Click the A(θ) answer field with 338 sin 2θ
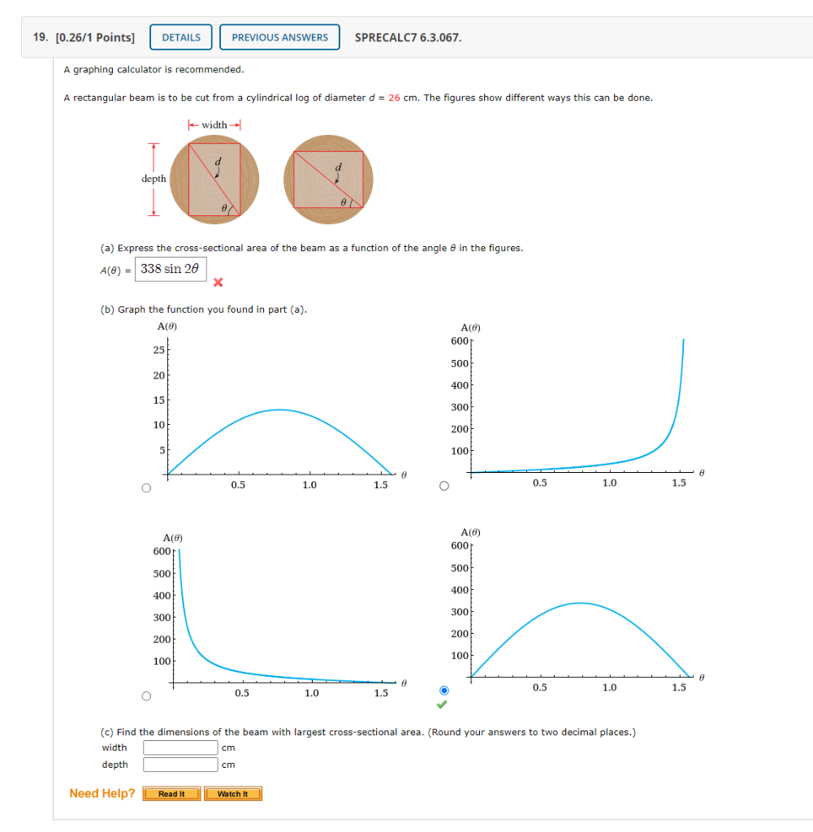This screenshot has width=813, height=832. click(171, 269)
